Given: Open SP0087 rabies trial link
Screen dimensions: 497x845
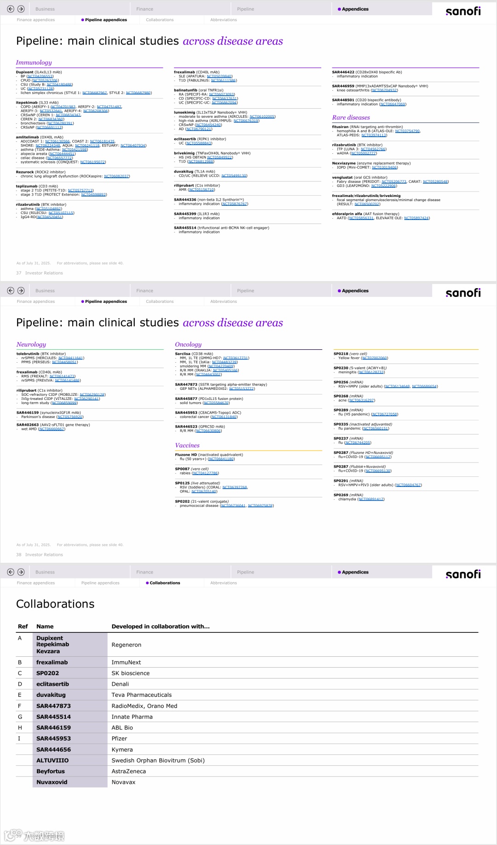Looking at the screenshot, I should click(205, 473).
